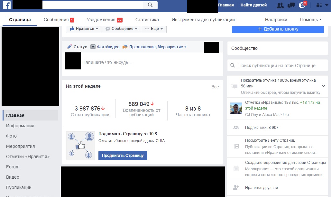Select Forum in the left sidebar
The image size is (331, 197).
pos(13,167)
